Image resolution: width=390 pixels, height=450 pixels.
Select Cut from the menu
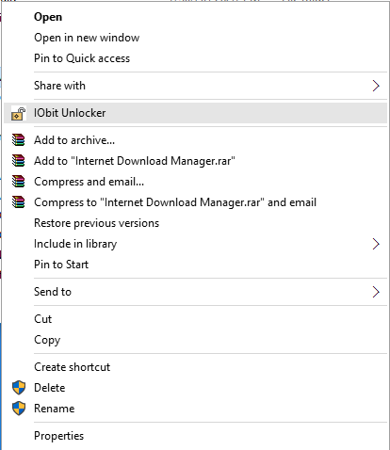click(x=195, y=319)
